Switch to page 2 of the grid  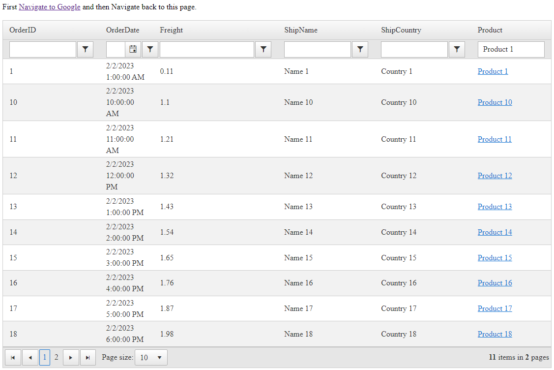pyautogui.click(x=56, y=358)
